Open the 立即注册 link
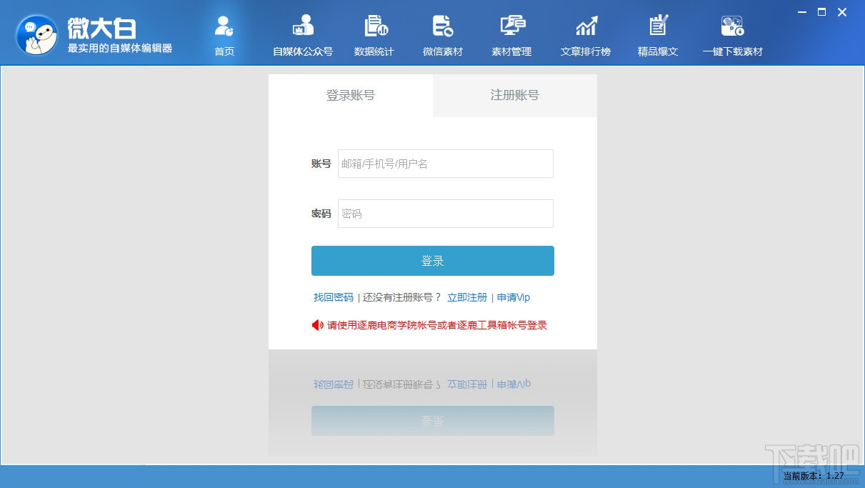Screen dimensions: 865x488 coord(467,297)
